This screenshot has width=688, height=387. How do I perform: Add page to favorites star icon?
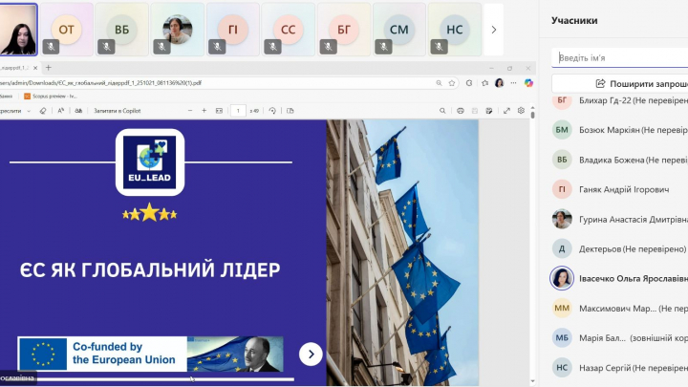(451, 83)
